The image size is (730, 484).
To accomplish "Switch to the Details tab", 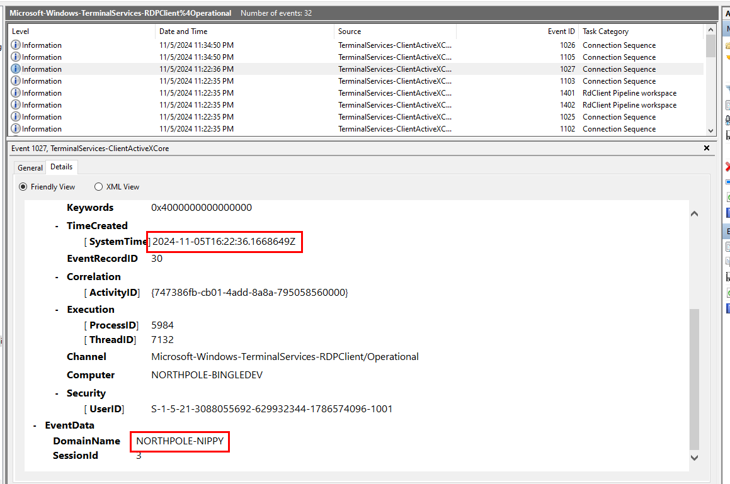I will tap(62, 167).
